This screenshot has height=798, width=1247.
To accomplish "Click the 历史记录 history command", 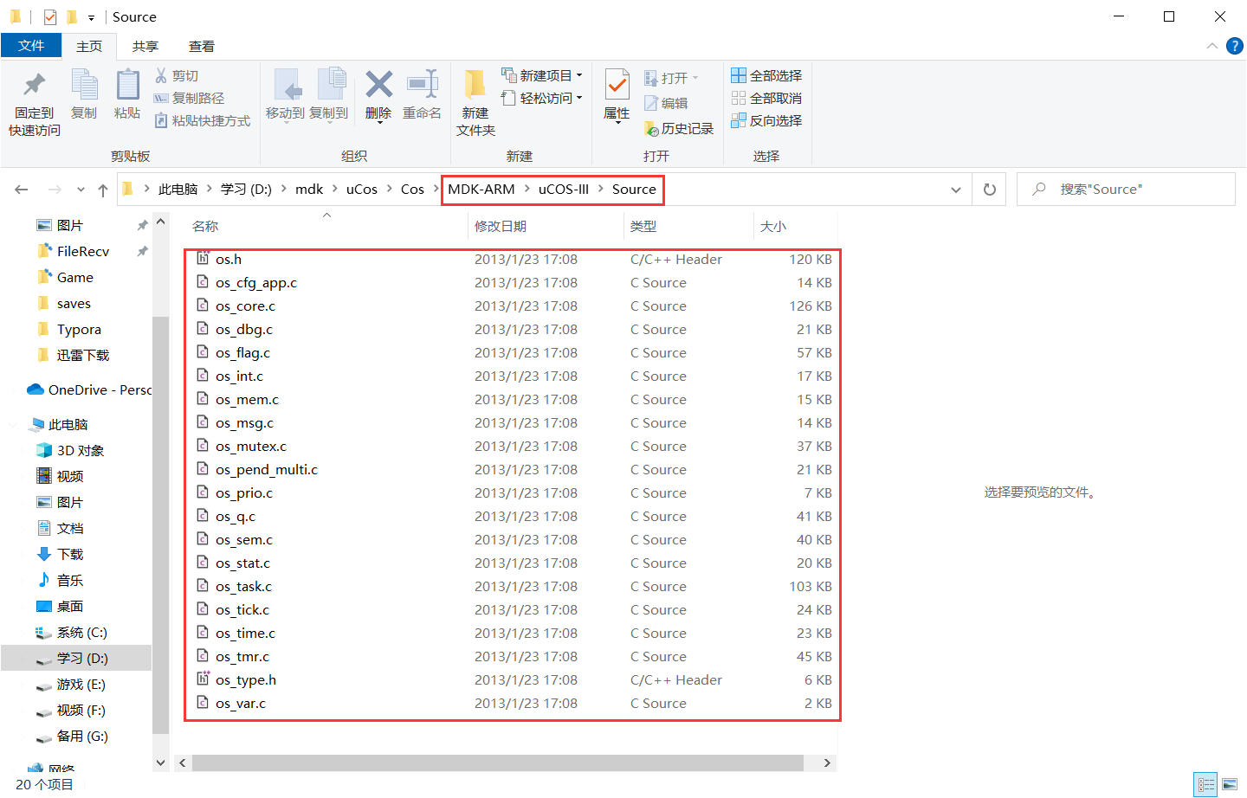I will click(x=680, y=129).
